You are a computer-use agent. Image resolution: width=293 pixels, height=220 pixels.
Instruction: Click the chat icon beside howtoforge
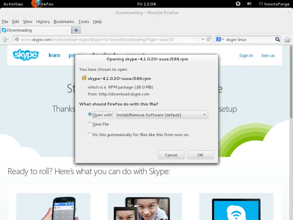[x=261, y=4]
